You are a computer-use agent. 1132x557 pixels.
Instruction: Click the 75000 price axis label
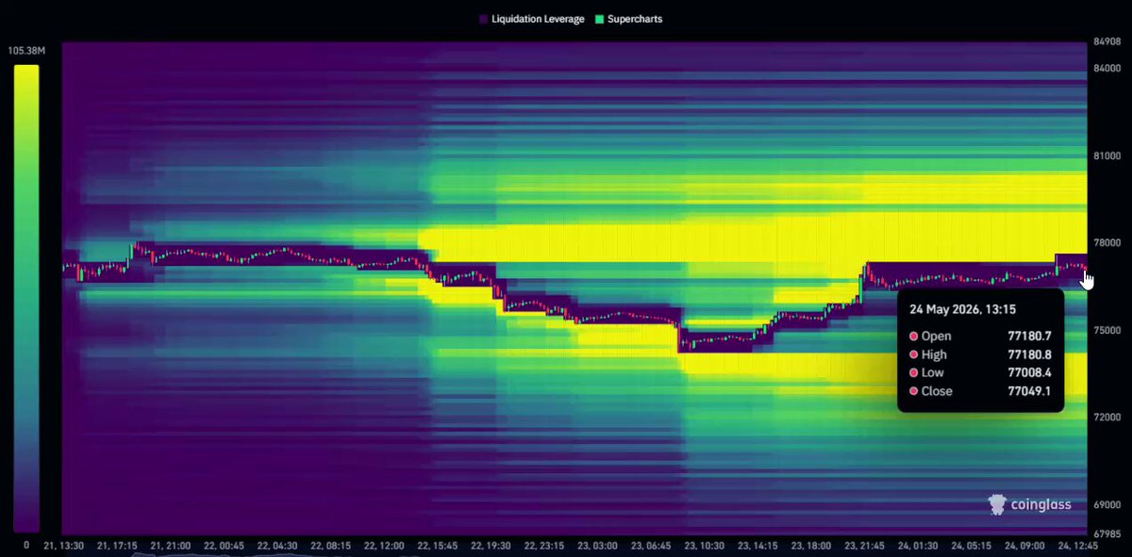coord(1107,331)
